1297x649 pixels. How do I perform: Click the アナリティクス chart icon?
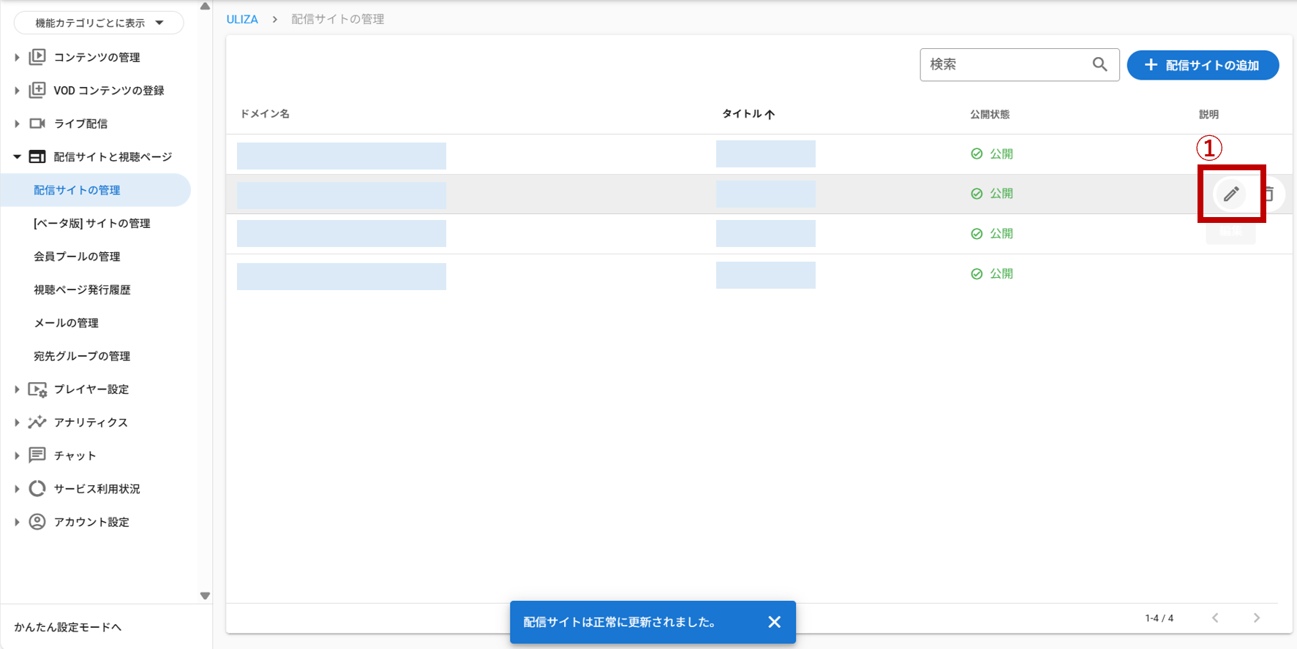[37, 422]
